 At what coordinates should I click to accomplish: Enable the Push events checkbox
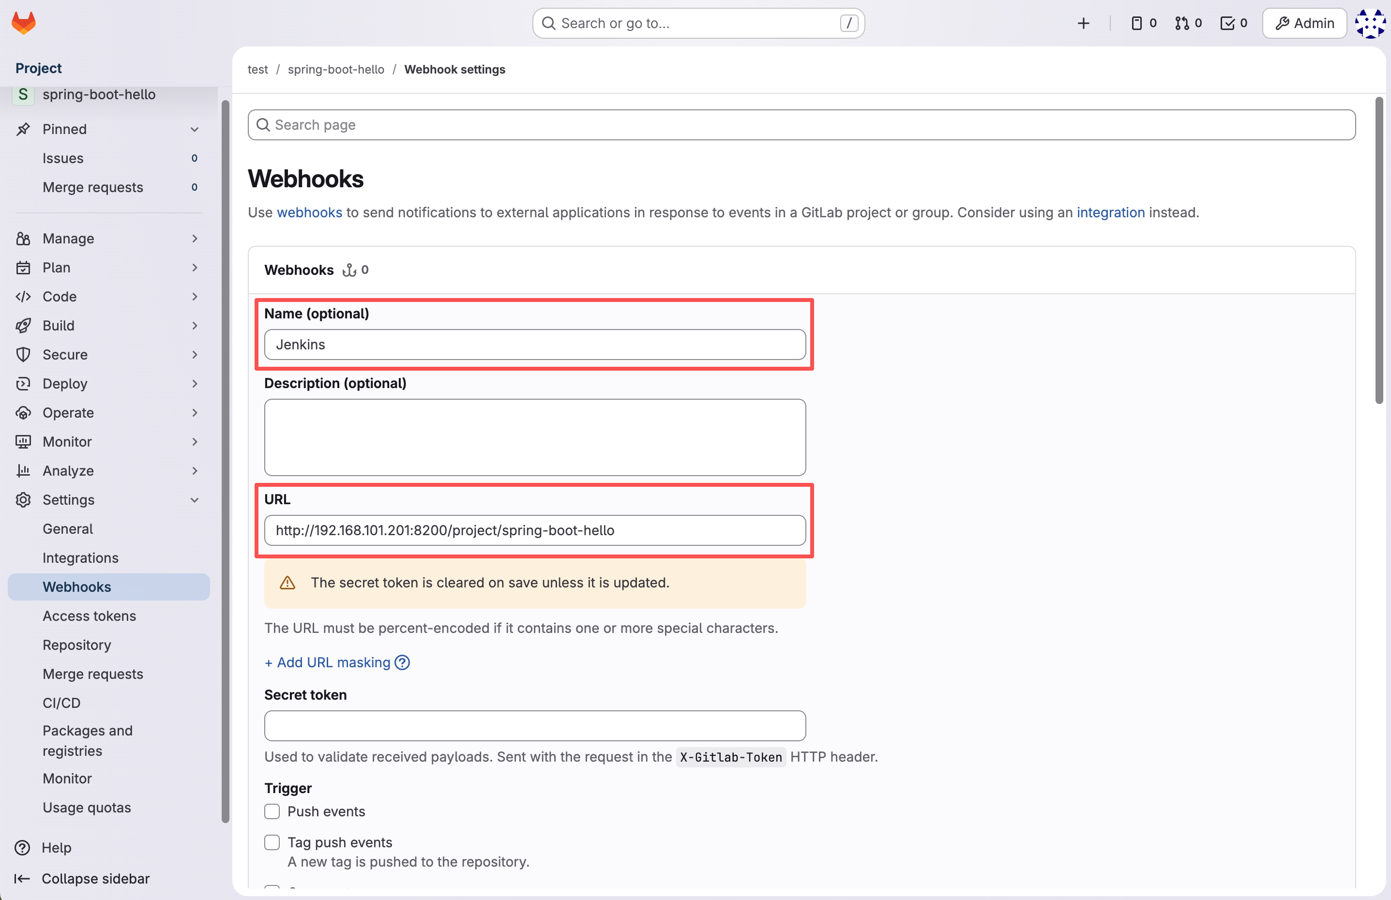272,811
